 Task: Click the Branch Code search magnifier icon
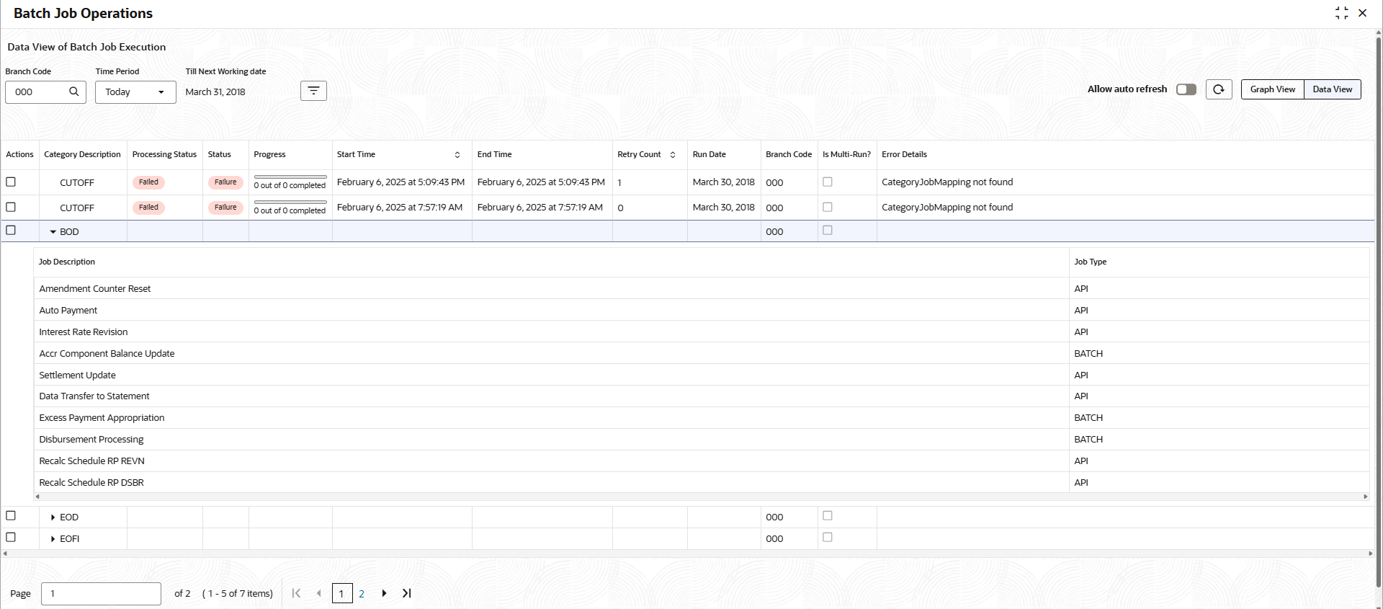tap(73, 92)
